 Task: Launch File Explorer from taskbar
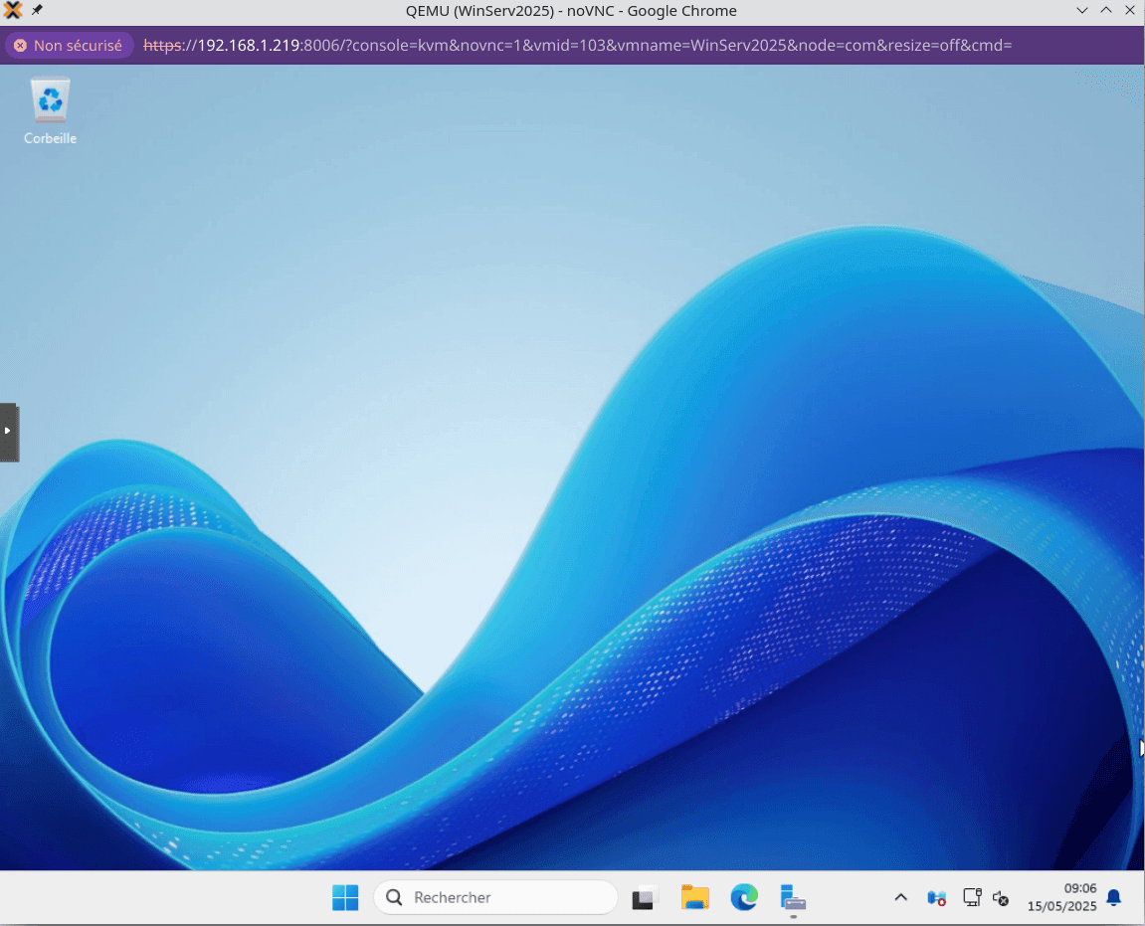(x=694, y=897)
